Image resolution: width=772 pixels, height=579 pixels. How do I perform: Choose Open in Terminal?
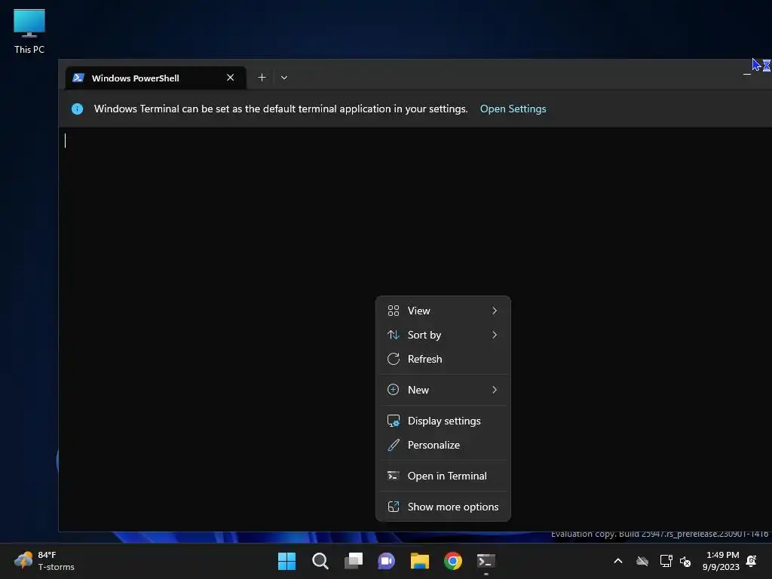[x=443, y=476]
